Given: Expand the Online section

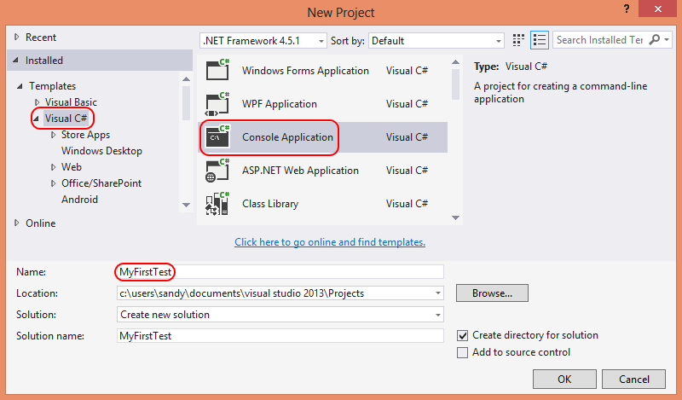Looking at the screenshot, I should click(16, 223).
